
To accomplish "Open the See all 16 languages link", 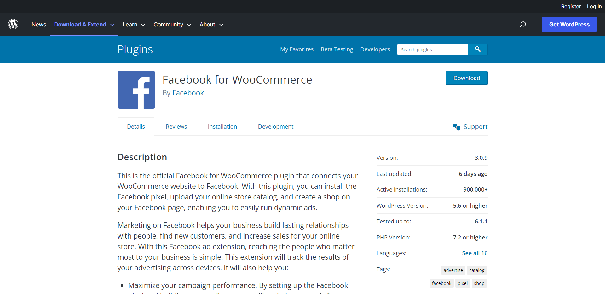I will click(475, 253).
